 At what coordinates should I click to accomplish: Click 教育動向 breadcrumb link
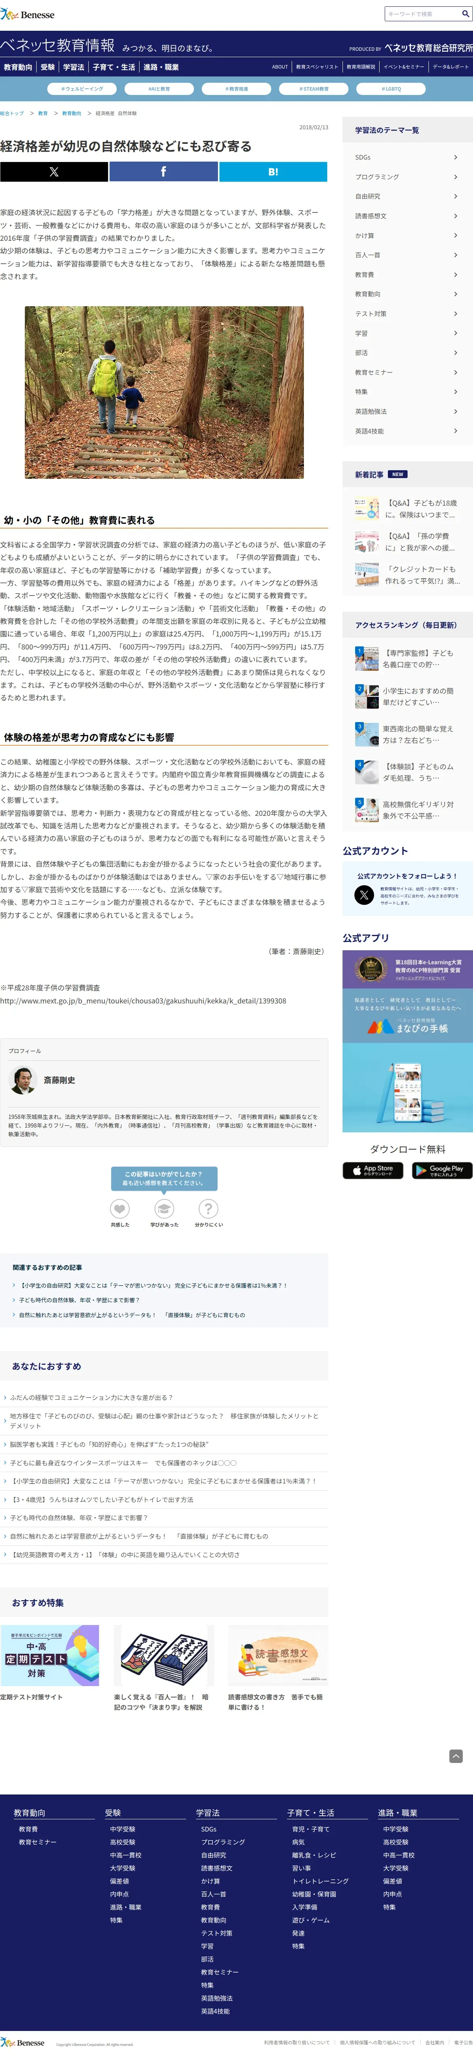click(x=72, y=113)
